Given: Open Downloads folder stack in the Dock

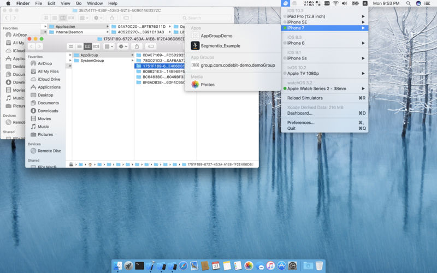Looking at the screenshot, I should pos(308,266).
